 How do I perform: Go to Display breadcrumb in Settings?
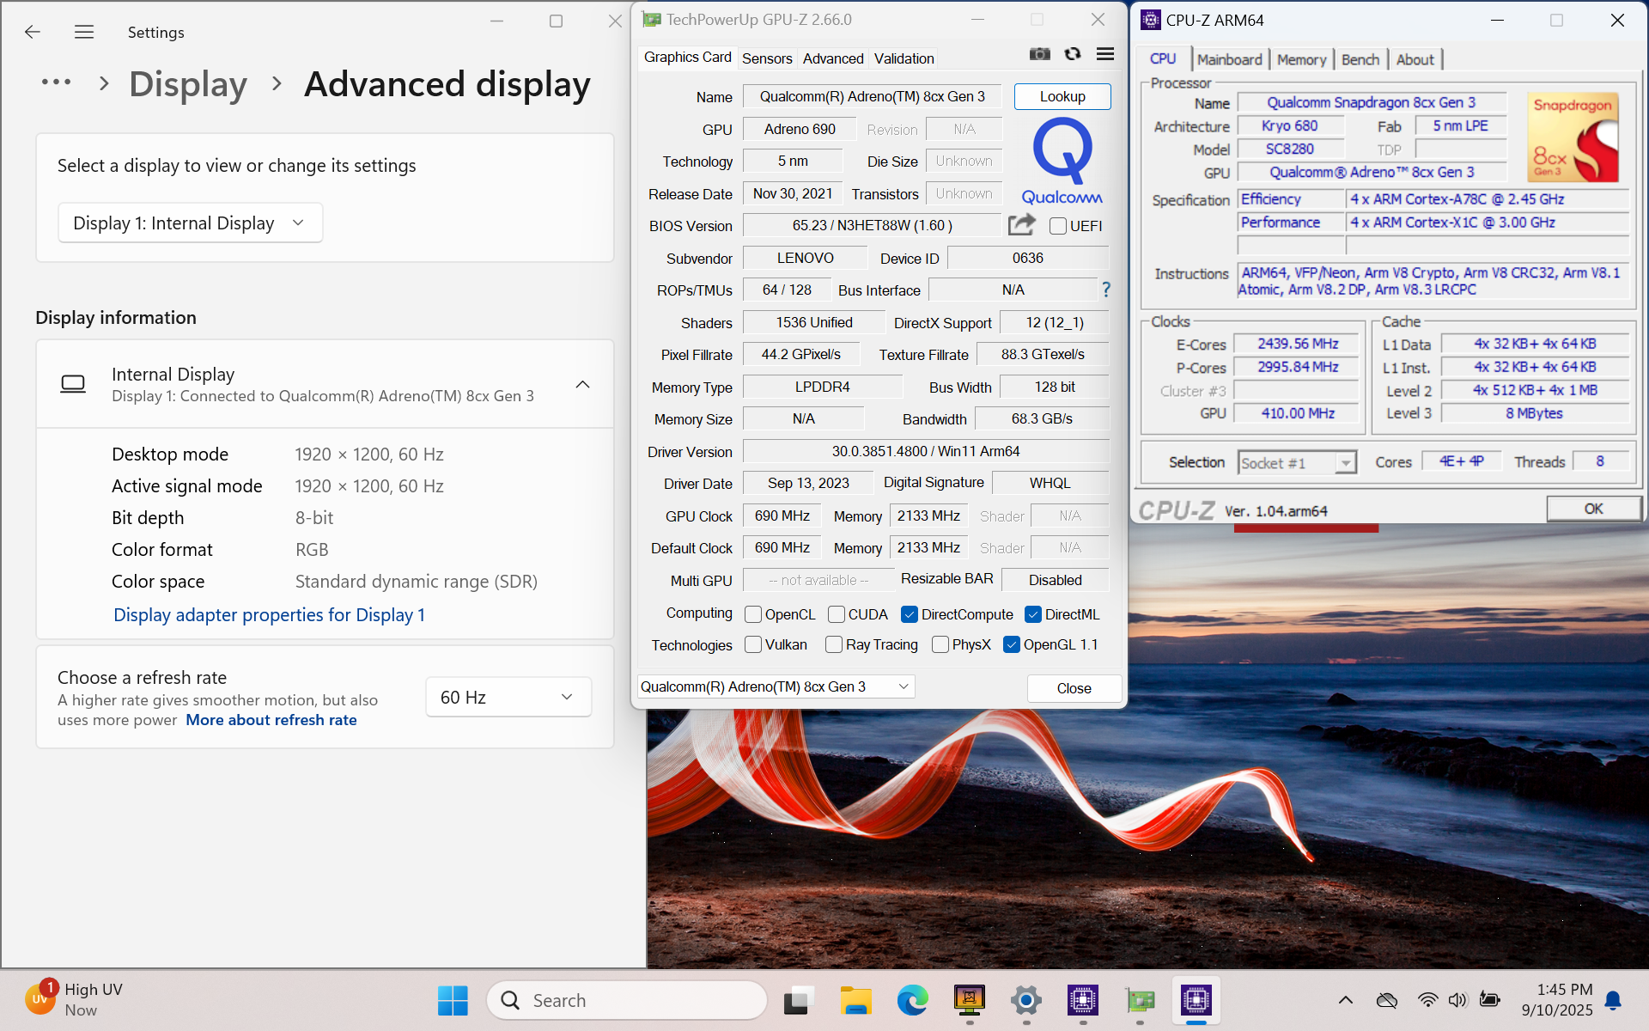188,84
